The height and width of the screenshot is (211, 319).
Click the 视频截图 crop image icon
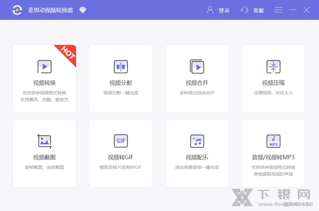[x=45, y=141]
